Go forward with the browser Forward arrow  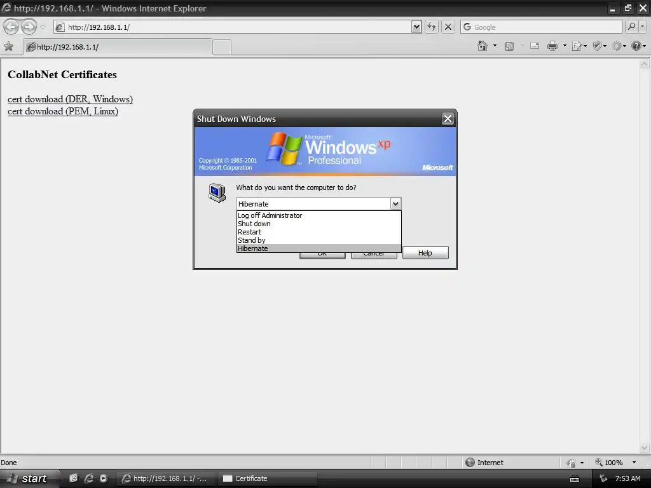coord(29,27)
